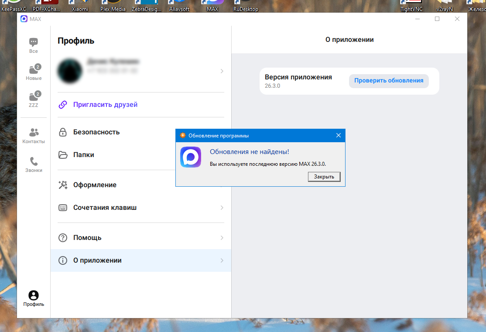Viewport: 486px width, 332px height.
Task: Go to Контакты section
Action: pos(34,136)
